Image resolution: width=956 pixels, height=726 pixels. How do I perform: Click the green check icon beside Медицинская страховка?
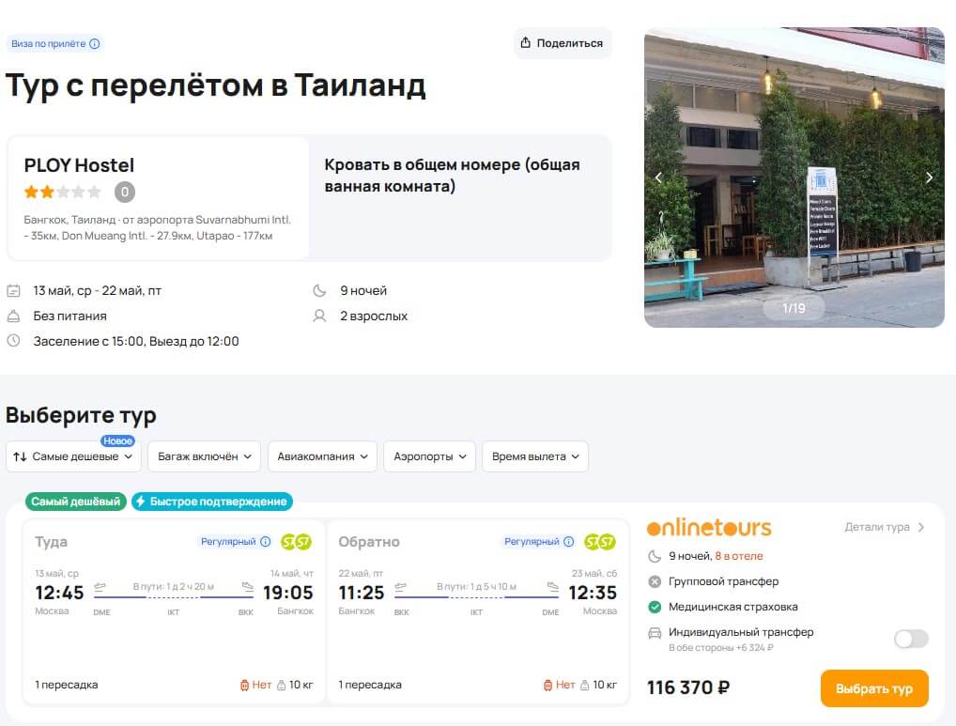coord(655,607)
